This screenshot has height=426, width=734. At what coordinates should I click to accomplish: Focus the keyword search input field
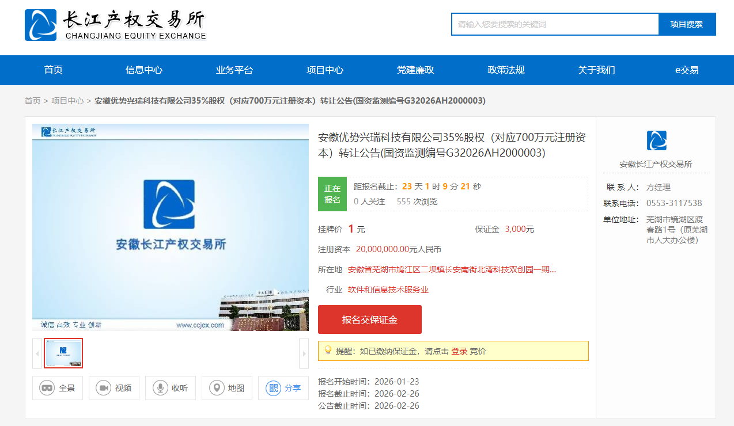(x=555, y=24)
